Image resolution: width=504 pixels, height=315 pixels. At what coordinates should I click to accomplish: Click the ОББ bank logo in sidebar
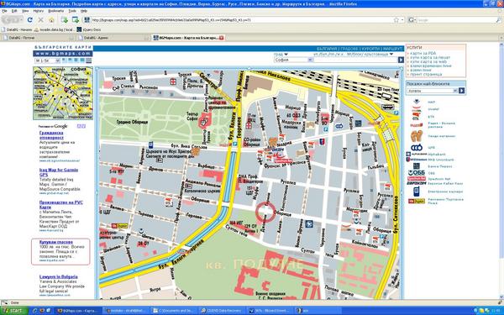[417, 173]
